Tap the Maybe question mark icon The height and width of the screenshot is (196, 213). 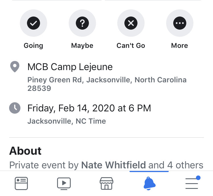tap(82, 23)
